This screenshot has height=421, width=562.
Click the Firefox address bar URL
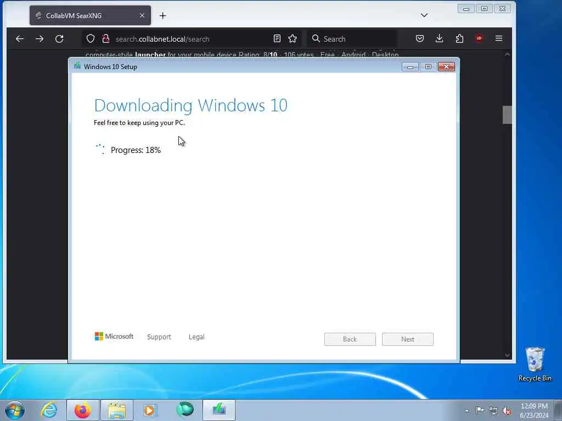point(162,39)
